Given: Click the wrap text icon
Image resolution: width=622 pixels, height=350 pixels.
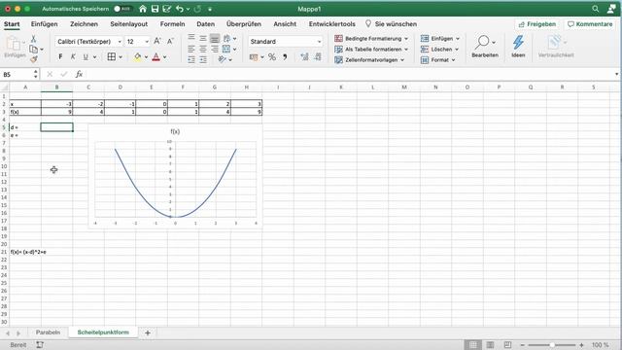Looking at the screenshot, I should coord(226,38).
